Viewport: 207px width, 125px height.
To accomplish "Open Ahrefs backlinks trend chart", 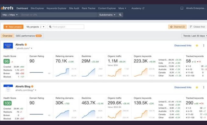I will coord(89,72).
